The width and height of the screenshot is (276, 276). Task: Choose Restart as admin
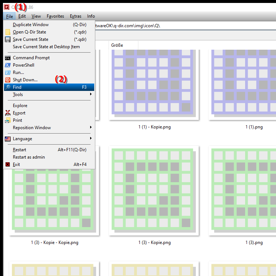tap(49, 157)
